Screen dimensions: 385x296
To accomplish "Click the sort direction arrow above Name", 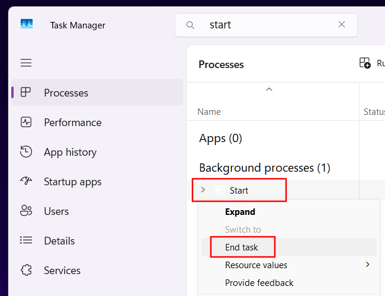I will [269, 89].
